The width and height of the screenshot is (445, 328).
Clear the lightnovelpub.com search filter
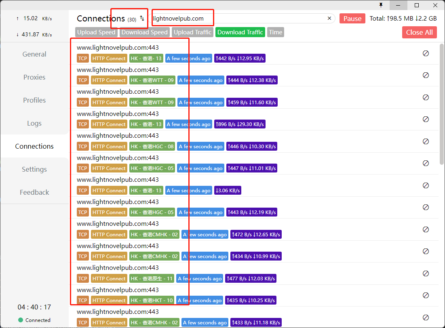pyautogui.click(x=329, y=18)
